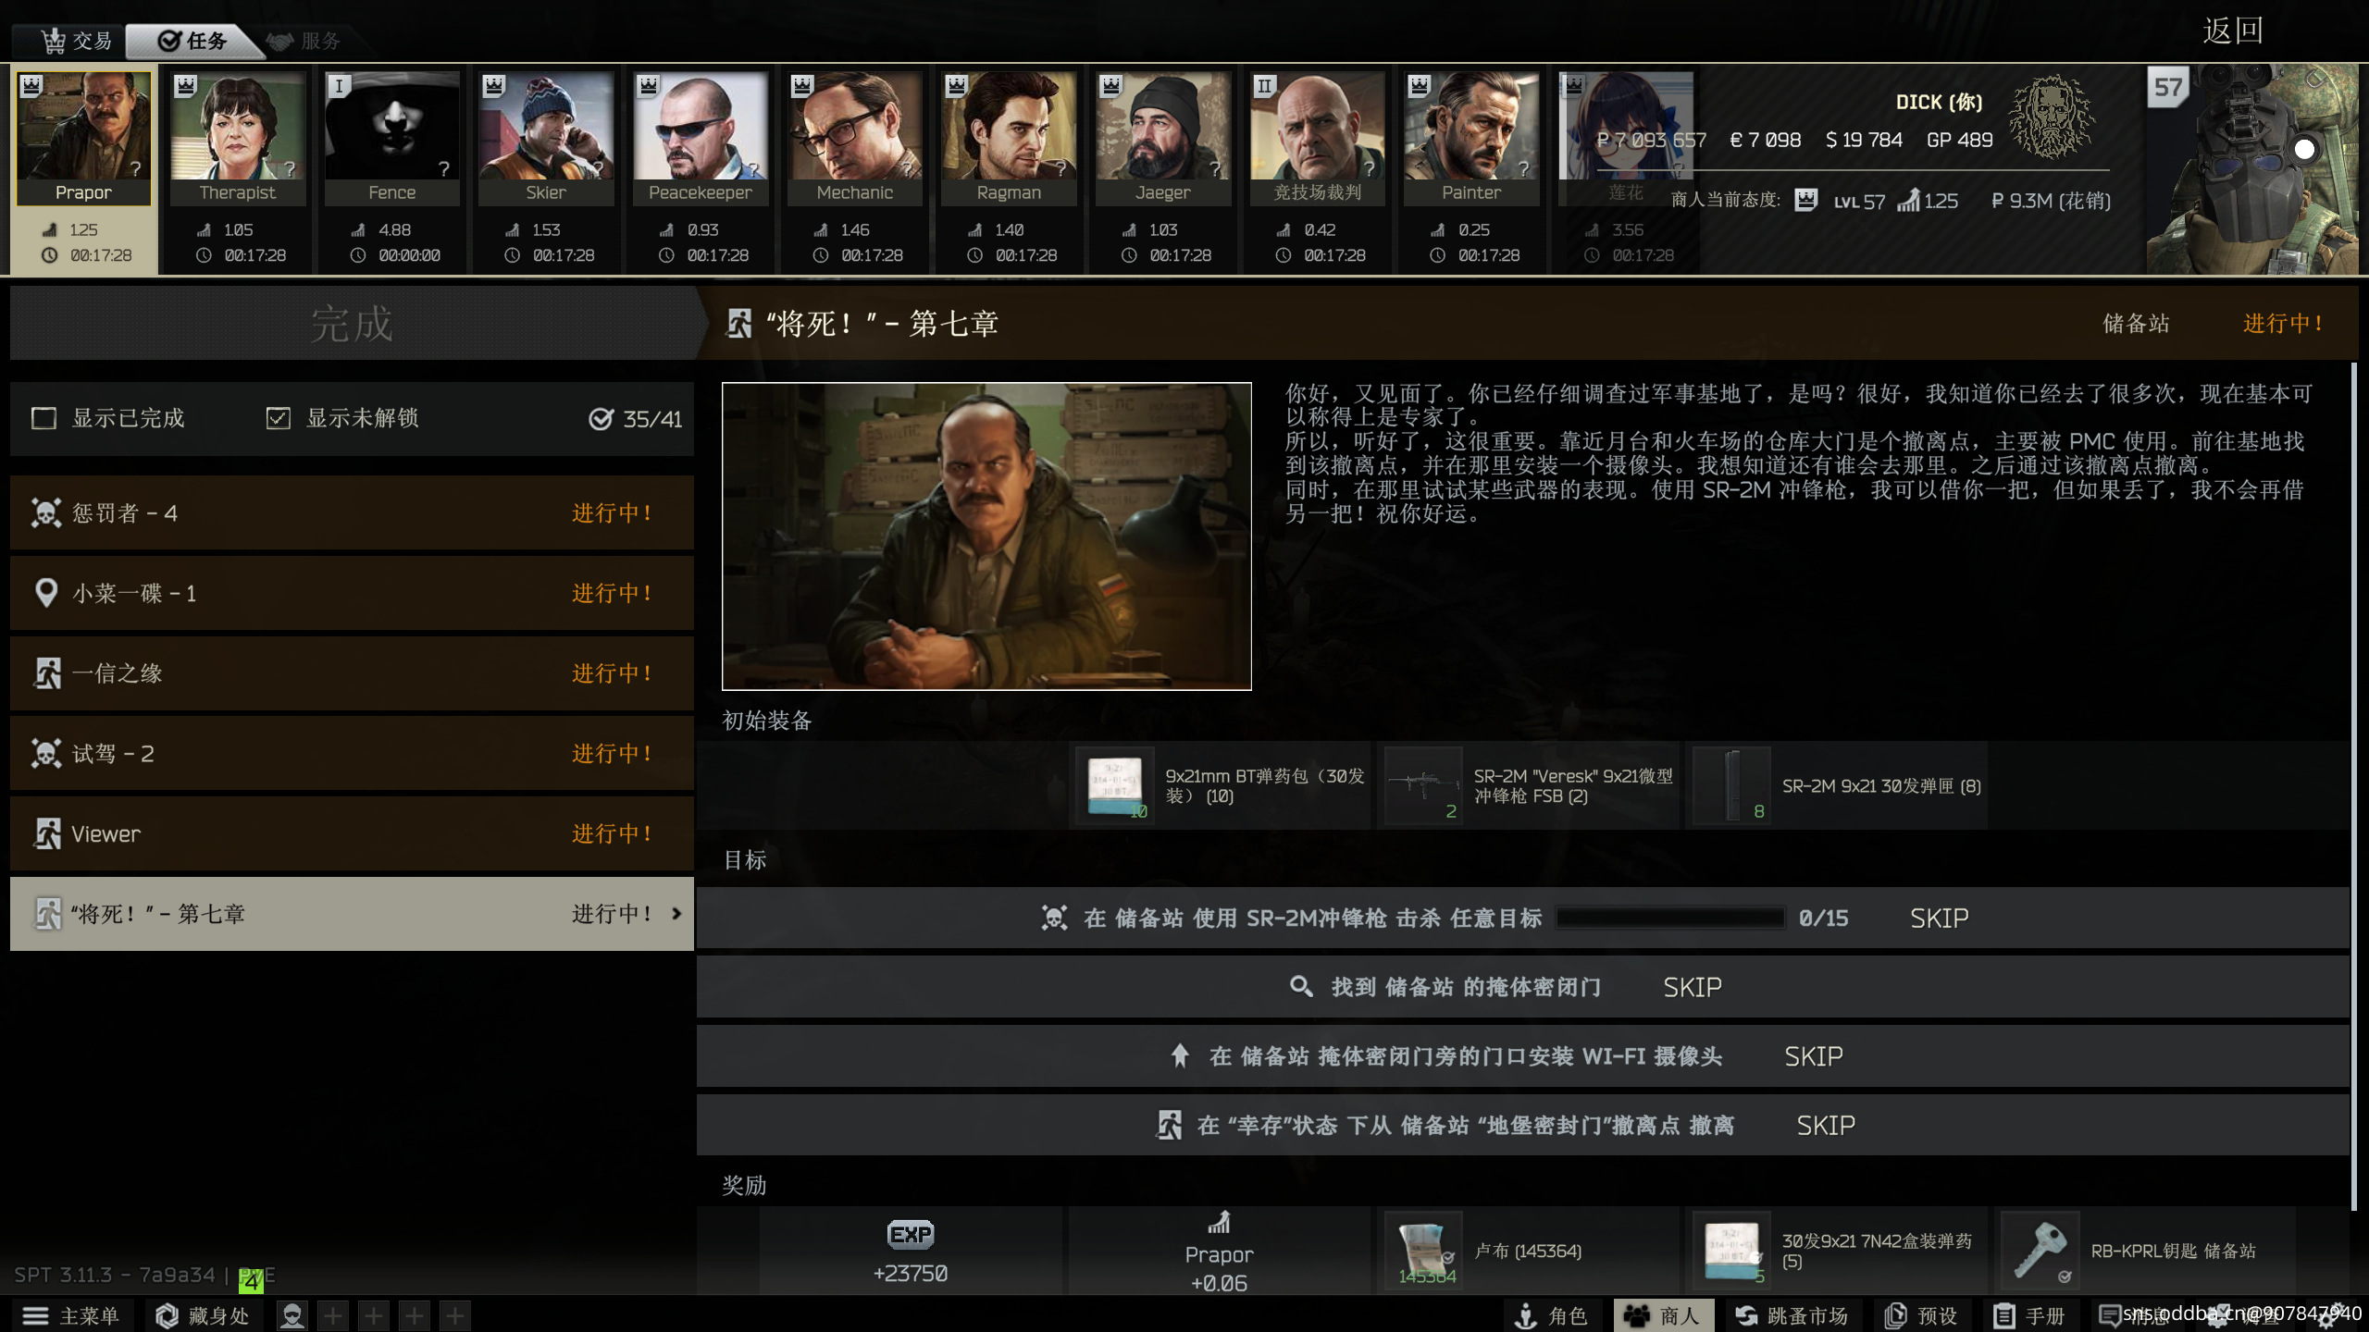The image size is (2369, 1332).
Task: Skip the 找到掩体密闭门 objective
Action: coord(1693,987)
